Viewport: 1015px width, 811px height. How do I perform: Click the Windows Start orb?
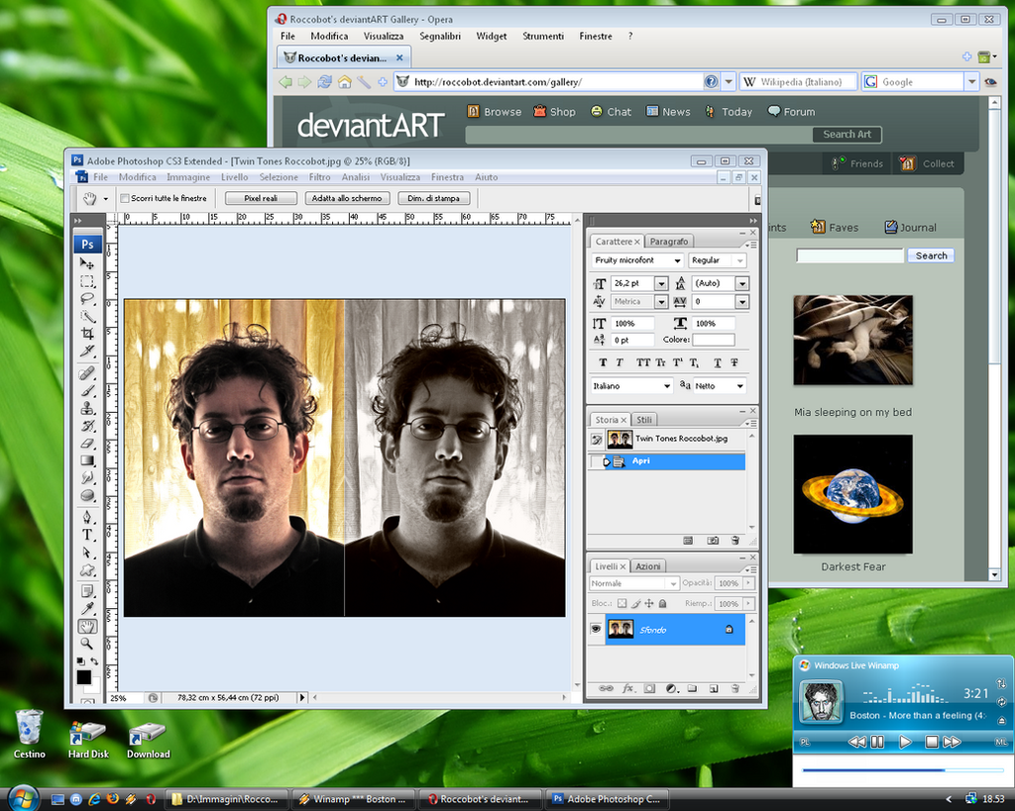pos(22,797)
